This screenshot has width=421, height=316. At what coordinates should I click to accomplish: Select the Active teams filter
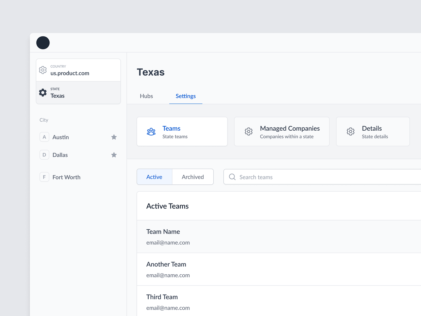click(154, 177)
